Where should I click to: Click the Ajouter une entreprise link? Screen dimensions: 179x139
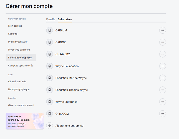tap(69, 126)
